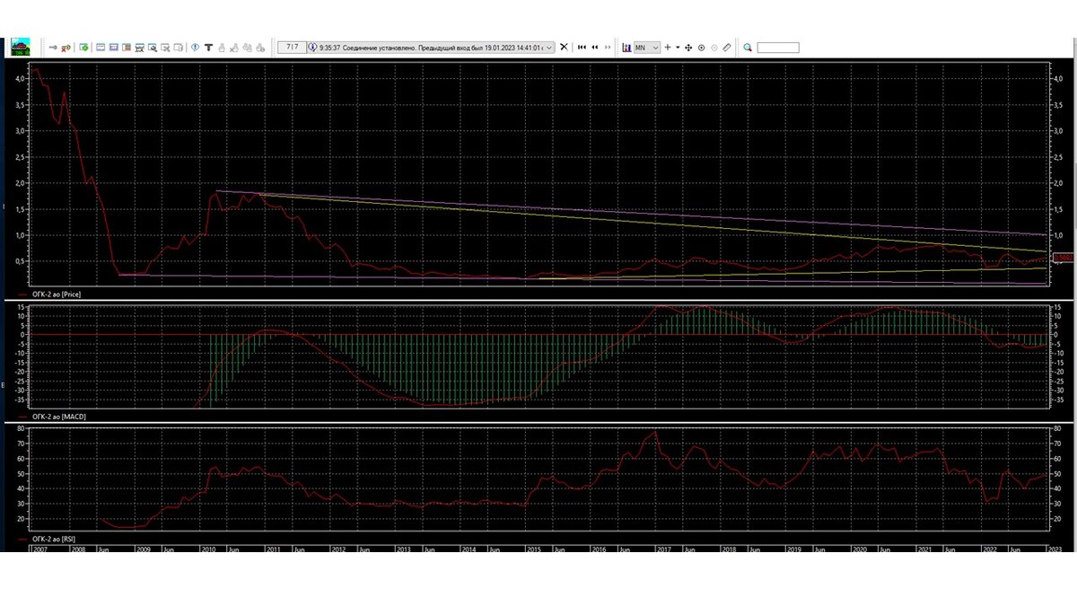The height and width of the screenshot is (606, 1077).
Task: Expand the small arrow next to plus tool
Action: 678,47
